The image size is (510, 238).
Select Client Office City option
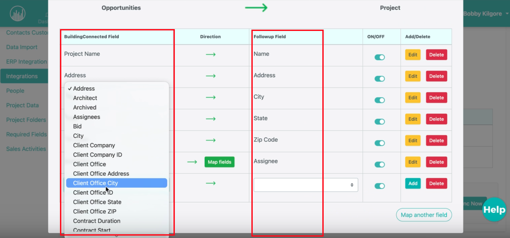point(117,183)
